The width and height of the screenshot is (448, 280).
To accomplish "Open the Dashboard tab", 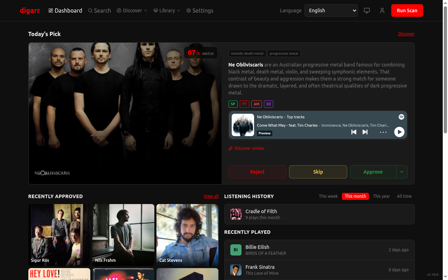I will click(65, 10).
